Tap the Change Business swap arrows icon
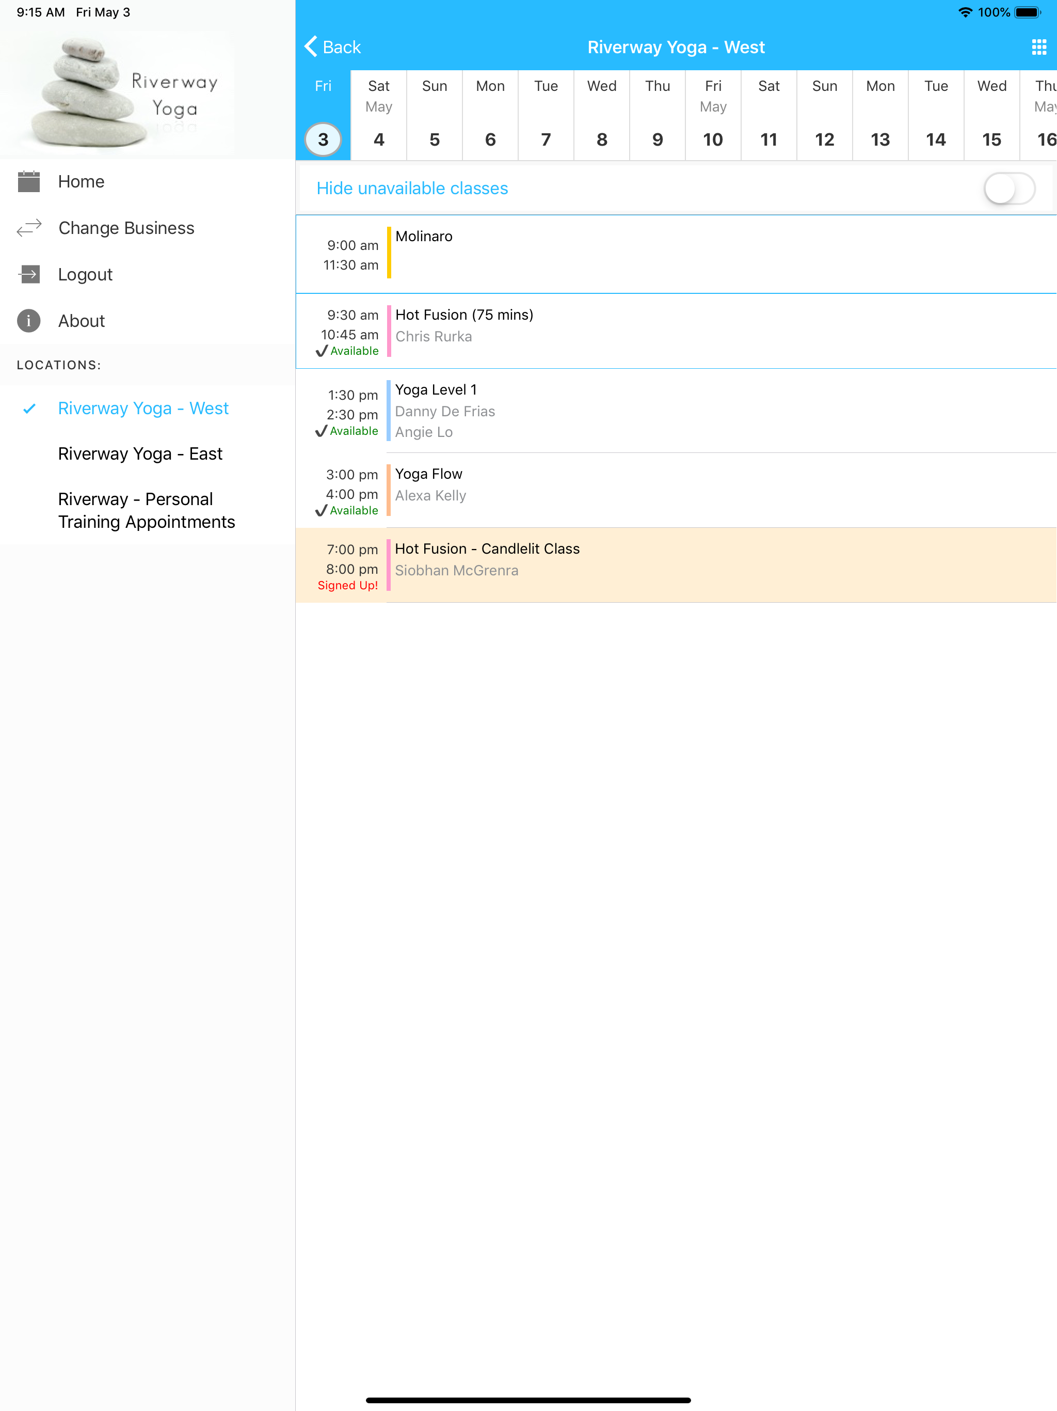This screenshot has height=1411, width=1057. 29,228
